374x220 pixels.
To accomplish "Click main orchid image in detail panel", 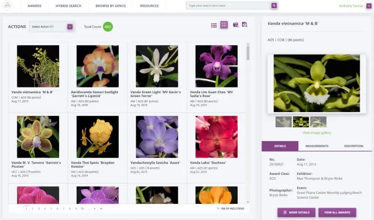I will click(317, 83).
